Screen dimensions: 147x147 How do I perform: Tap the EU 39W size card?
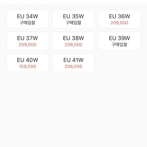click(119, 41)
